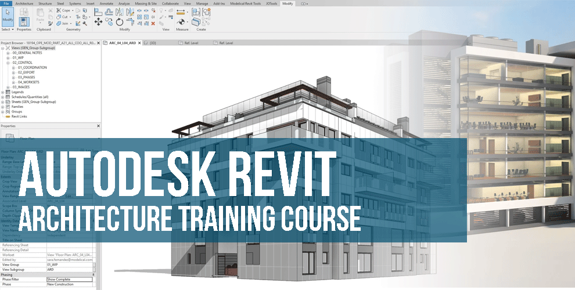The width and height of the screenshot is (575, 290).
Task: Select the Cut geometry tool
Action: tap(62, 17)
